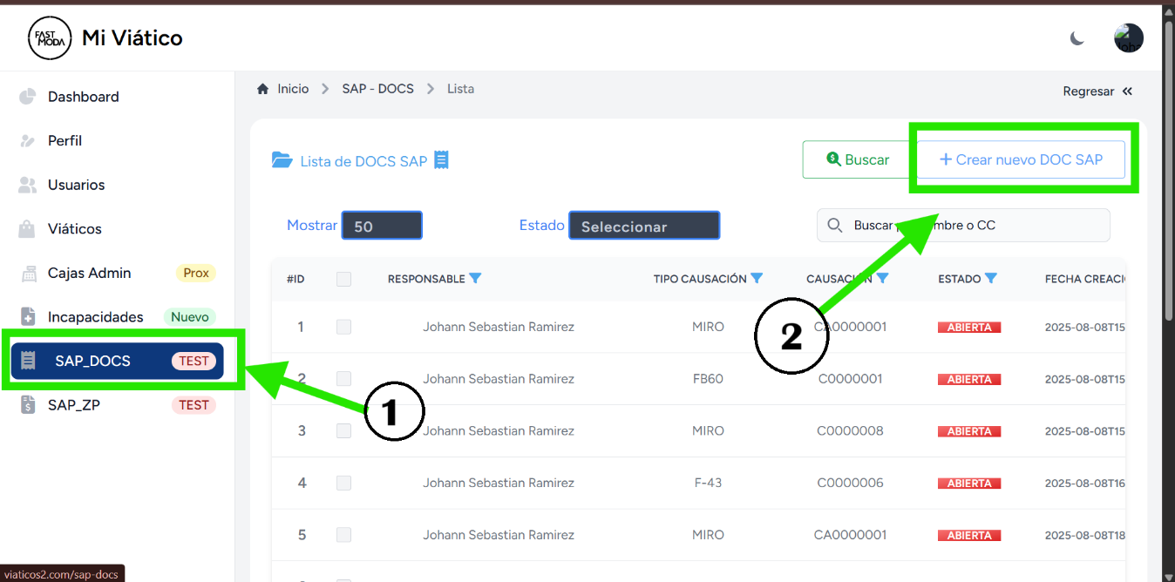Check the checkbox for row 1
1175x582 pixels.
coord(343,327)
